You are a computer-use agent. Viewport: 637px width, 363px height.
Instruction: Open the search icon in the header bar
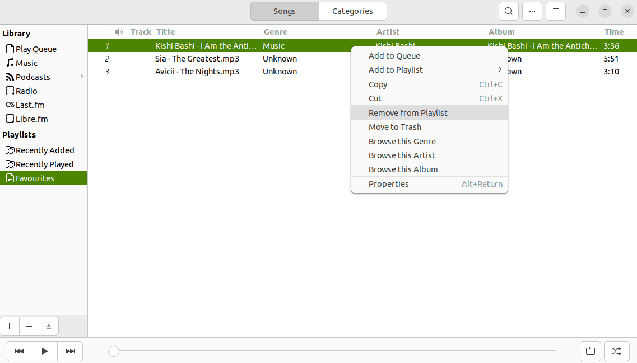(x=508, y=11)
